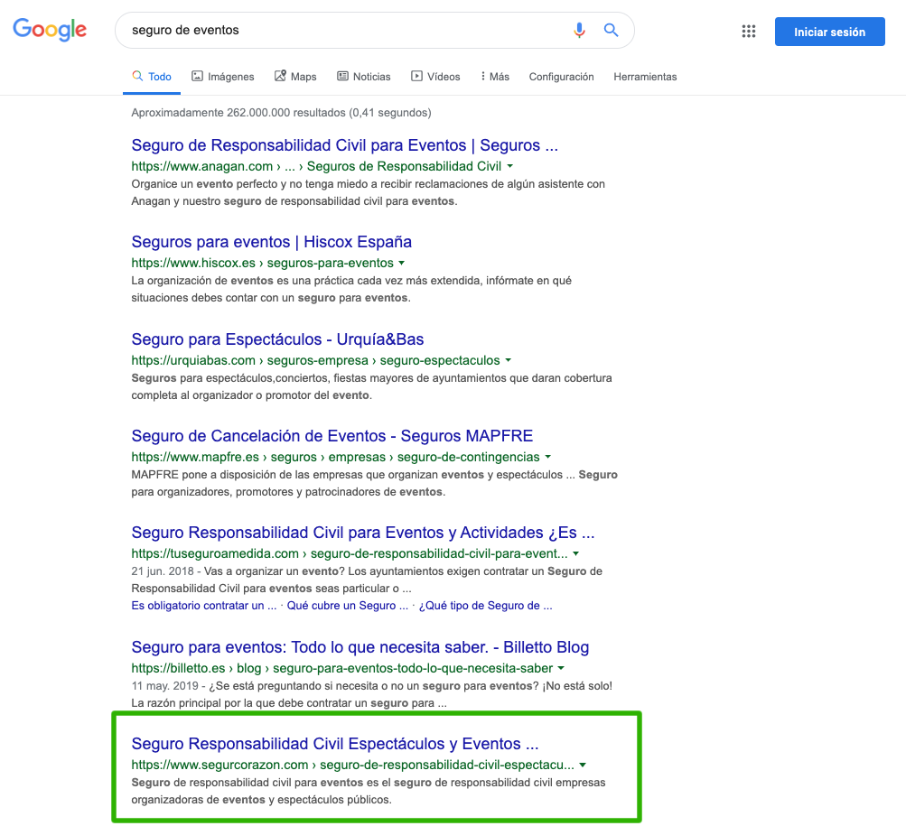This screenshot has width=906, height=826.
Task: Select the Todo tab
Action: 152,76
